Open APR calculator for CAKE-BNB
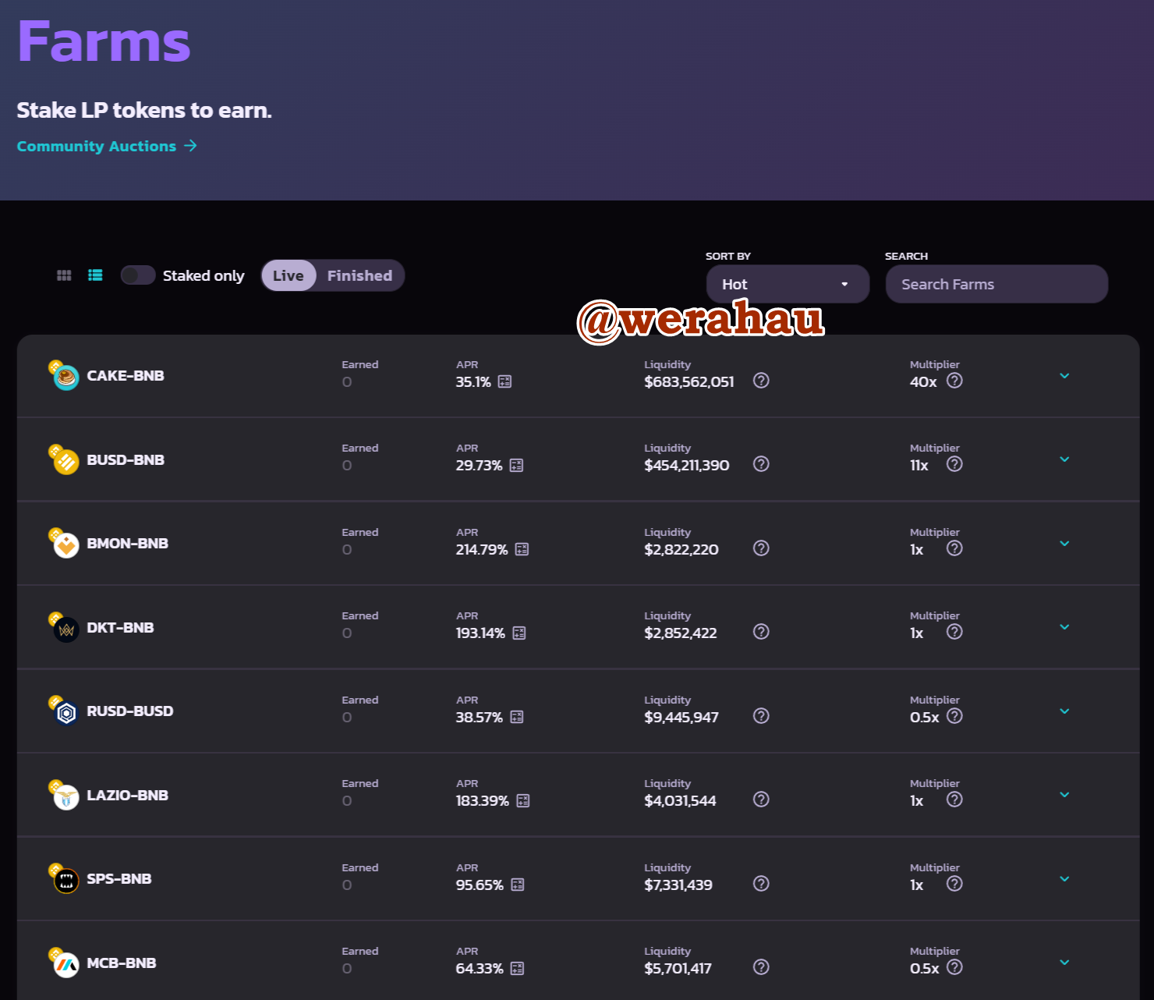The image size is (1154, 1000). [504, 381]
